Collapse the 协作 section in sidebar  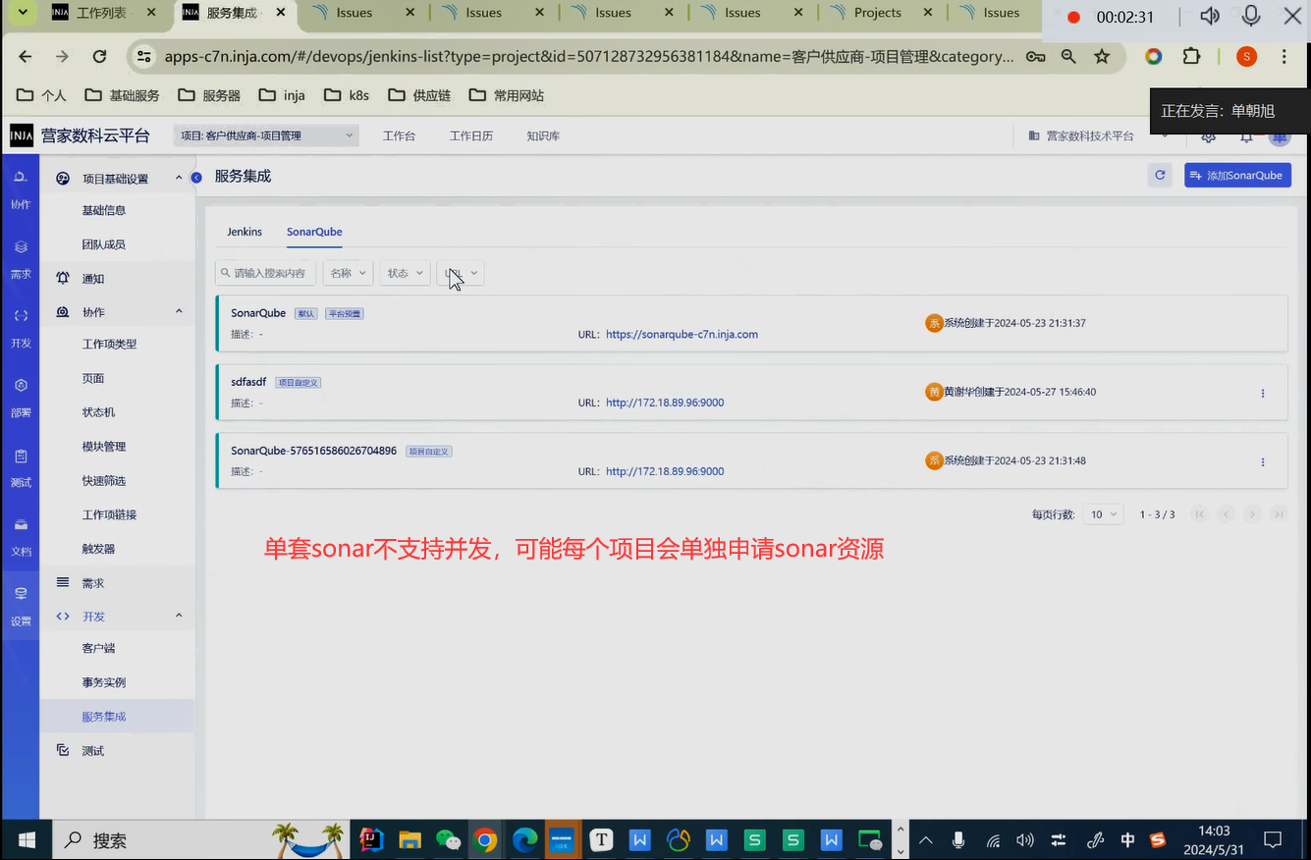tap(179, 311)
